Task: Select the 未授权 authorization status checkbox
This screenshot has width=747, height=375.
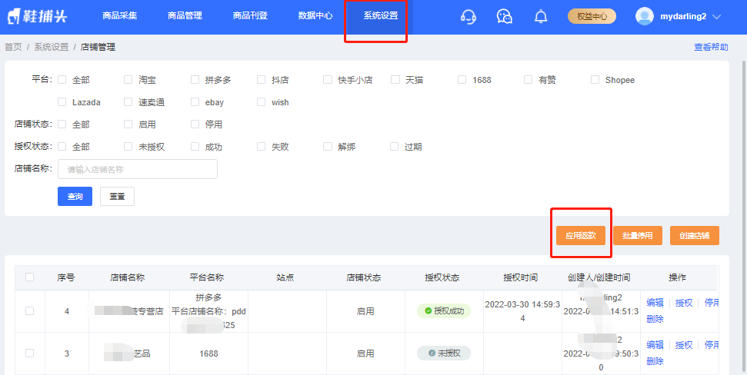Action: click(x=128, y=147)
